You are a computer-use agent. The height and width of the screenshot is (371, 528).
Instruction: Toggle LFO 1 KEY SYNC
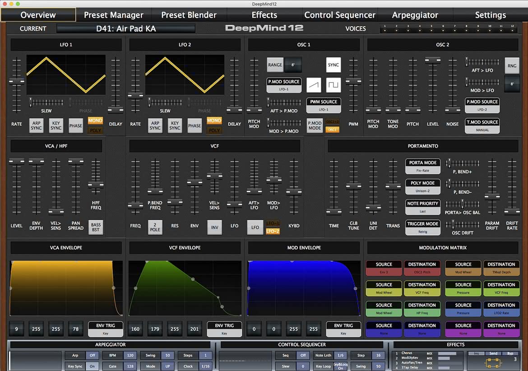click(x=56, y=125)
